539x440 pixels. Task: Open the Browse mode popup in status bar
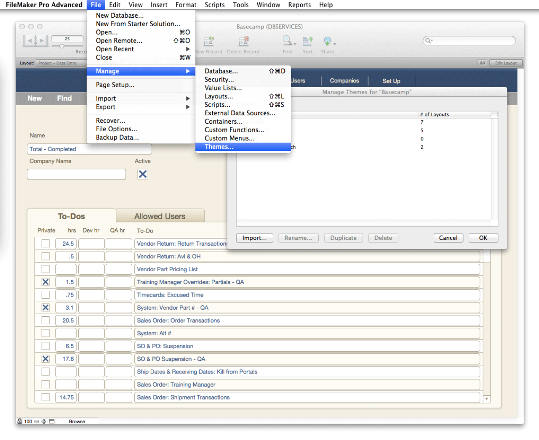coord(77,421)
